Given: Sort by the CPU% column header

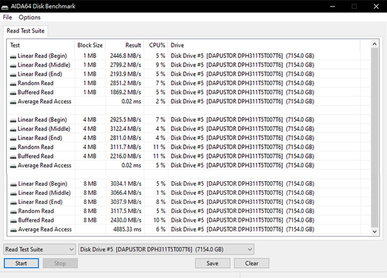Looking at the screenshot, I should 156,45.
